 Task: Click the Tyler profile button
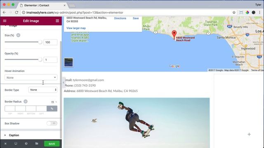(258, 5)
